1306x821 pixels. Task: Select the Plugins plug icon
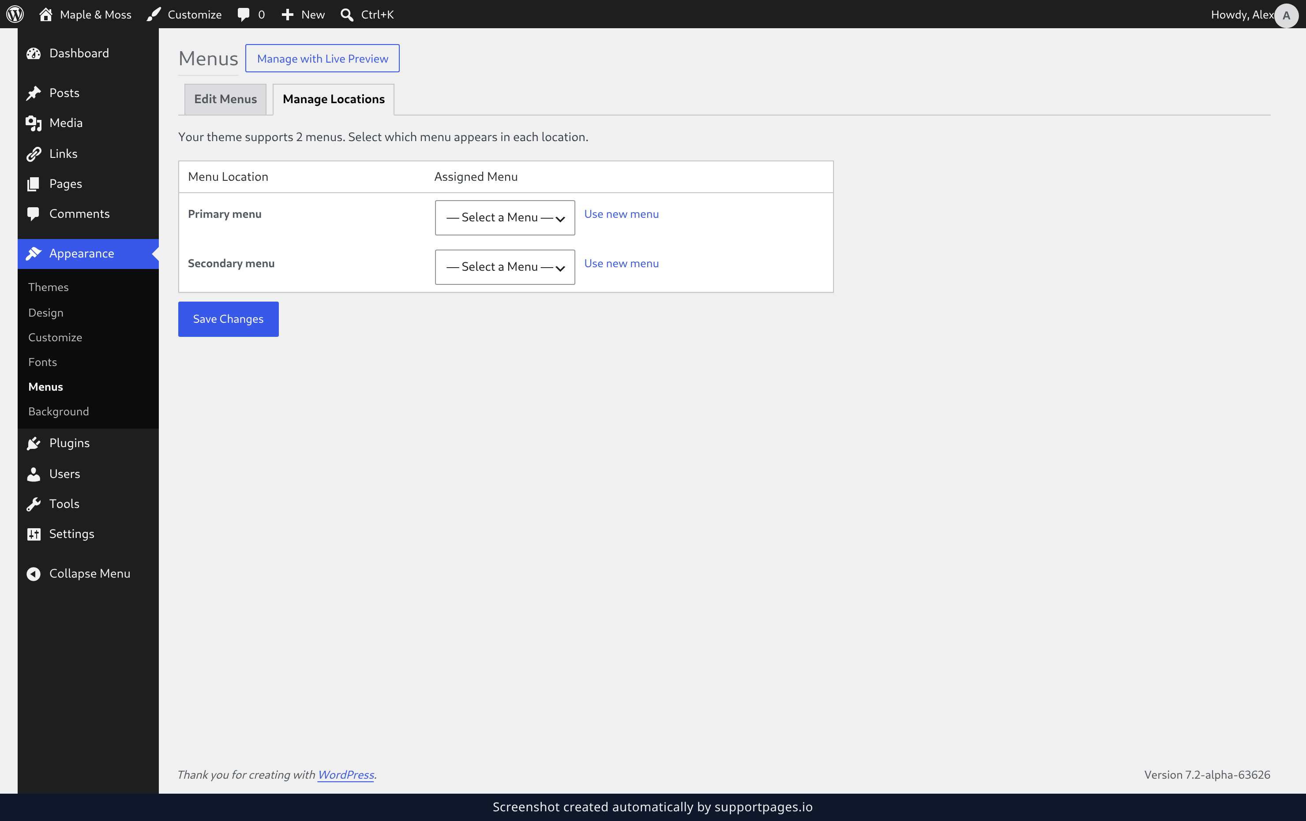34,443
